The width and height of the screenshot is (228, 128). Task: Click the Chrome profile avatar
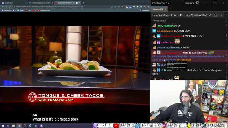[x=145, y=7]
